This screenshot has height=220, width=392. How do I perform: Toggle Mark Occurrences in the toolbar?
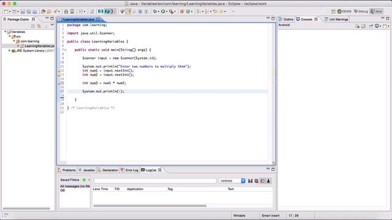[x=129, y=12]
